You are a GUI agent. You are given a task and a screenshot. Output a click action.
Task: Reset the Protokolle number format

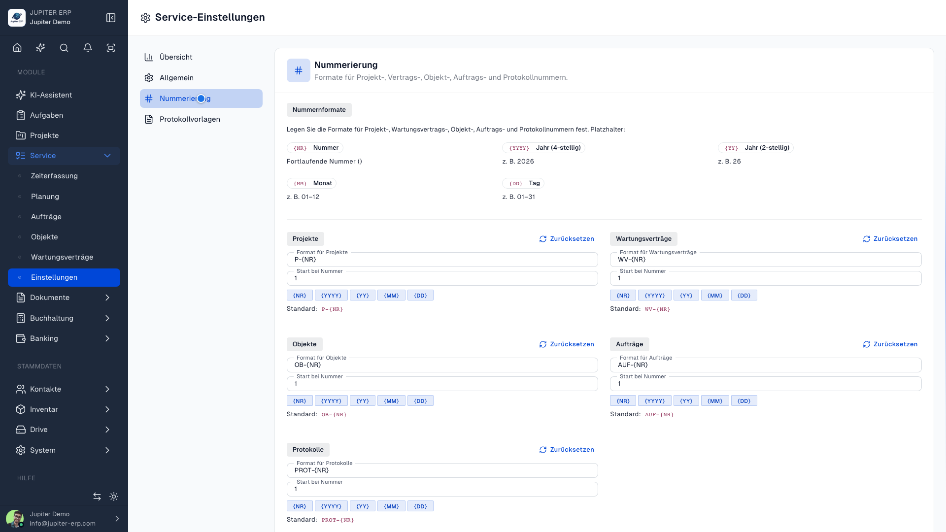tap(567, 450)
